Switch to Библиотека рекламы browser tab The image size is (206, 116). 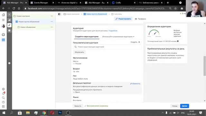[151, 3]
